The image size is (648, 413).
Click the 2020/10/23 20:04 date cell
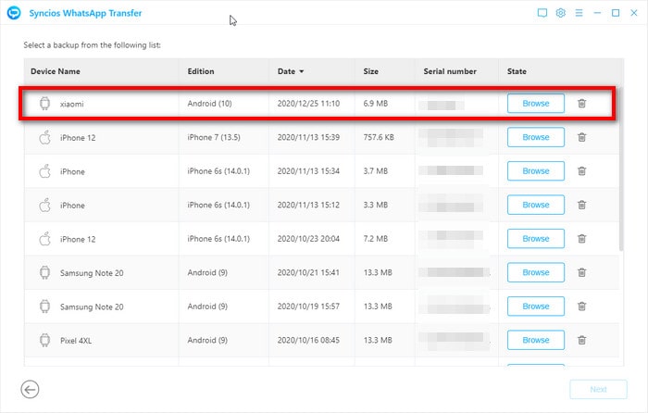pyautogui.click(x=308, y=239)
